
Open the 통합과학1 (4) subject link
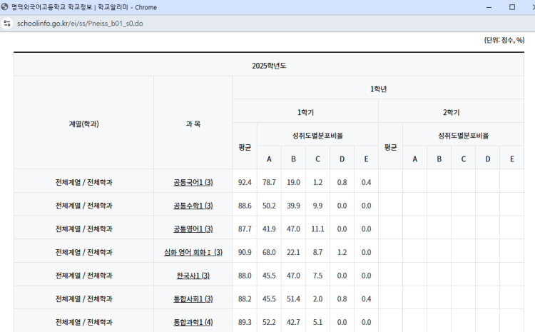click(193, 323)
